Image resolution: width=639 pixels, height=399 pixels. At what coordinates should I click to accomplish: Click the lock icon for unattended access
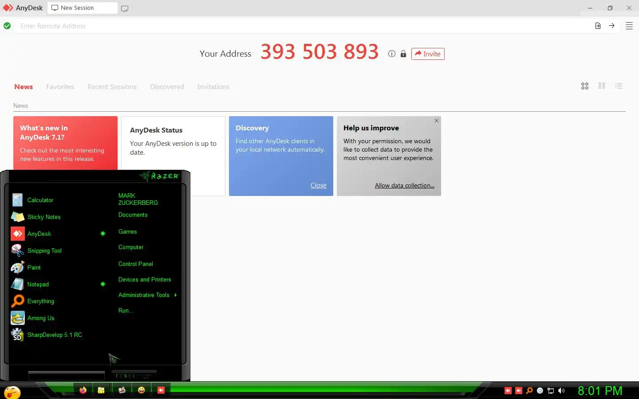click(x=403, y=54)
